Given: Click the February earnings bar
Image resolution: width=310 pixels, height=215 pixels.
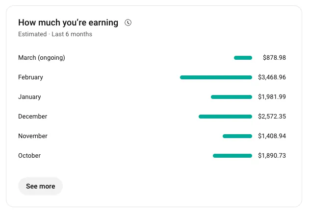Looking at the screenshot, I should click(216, 77).
